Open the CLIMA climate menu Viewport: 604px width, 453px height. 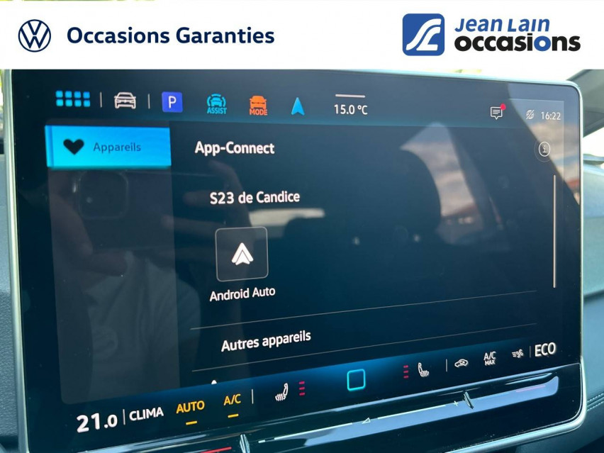[146, 415]
